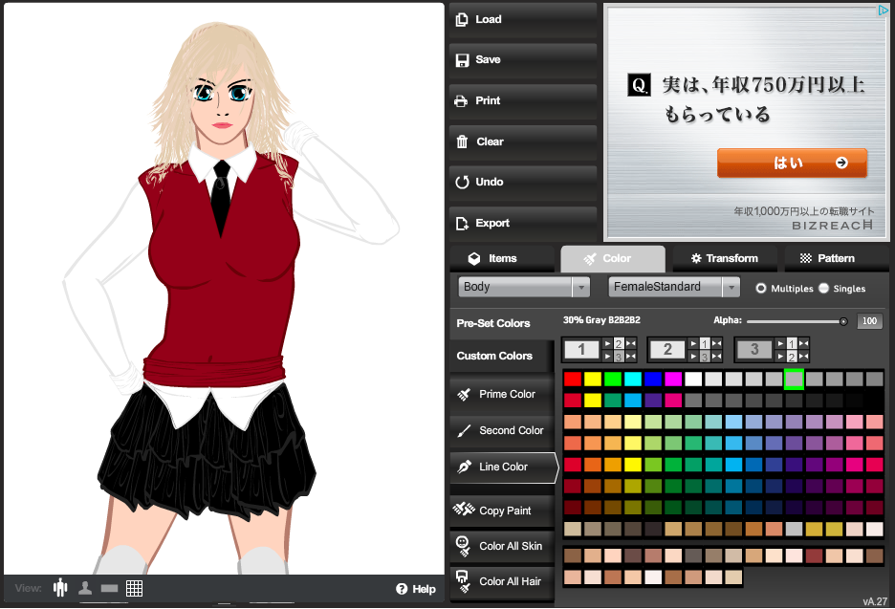The image size is (895, 609).
Task: Expand the FemaleStandard dropdown
Action: [674, 287]
